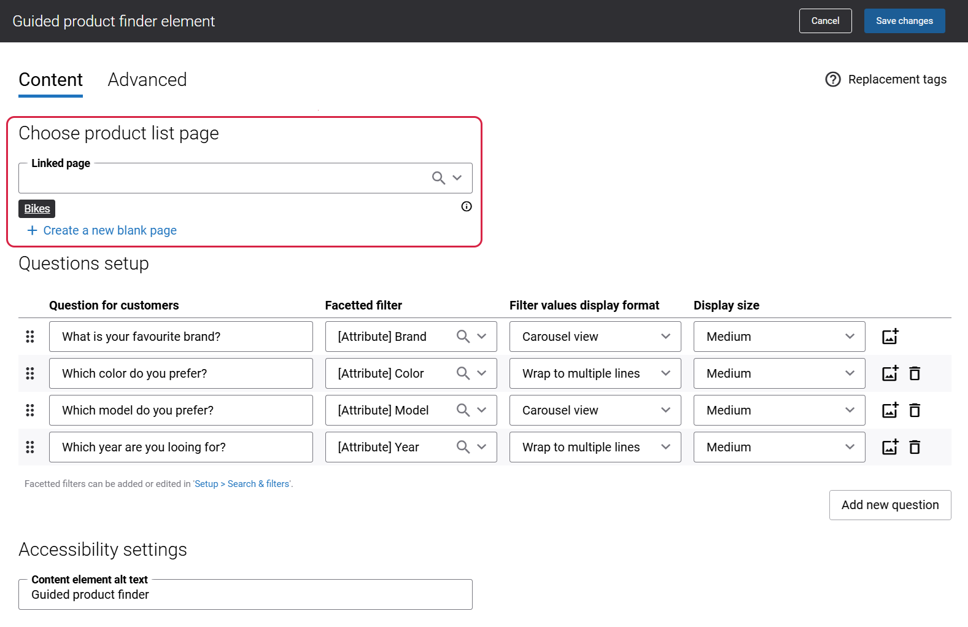Open the Display size Medium dropdown for the Year row
Viewport: 968px width, 627px height.
pos(780,447)
